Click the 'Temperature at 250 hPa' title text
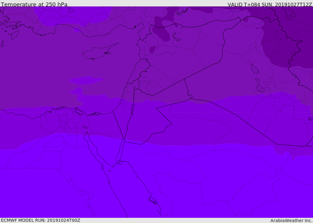The width and height of the screenshot is (313, 223). point(34,4)
